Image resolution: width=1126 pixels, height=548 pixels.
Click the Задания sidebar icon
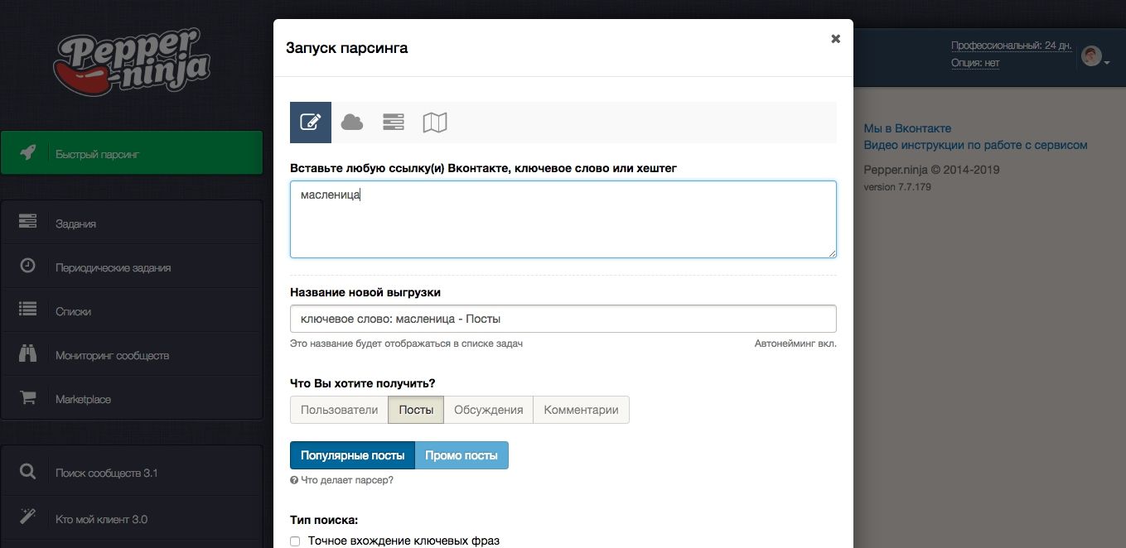[x=27, y=223]
